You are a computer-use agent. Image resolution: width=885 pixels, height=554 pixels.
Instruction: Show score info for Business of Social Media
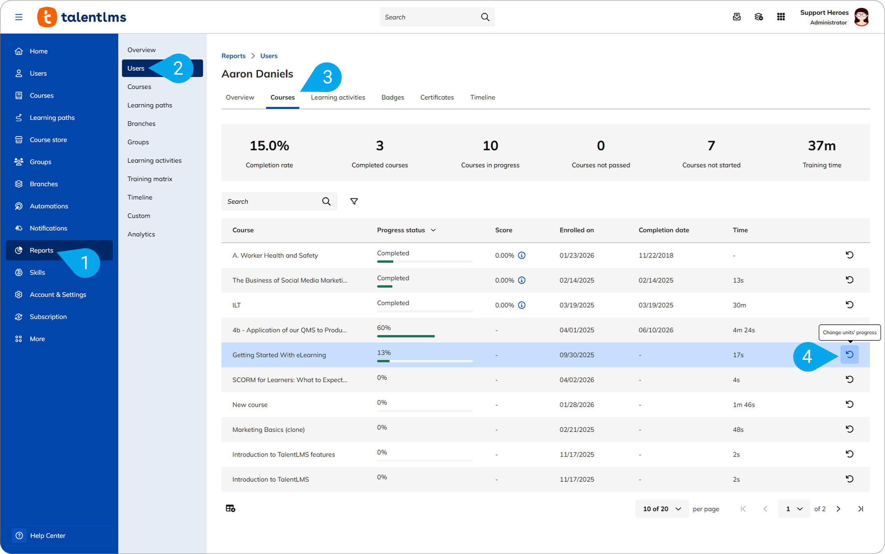coord(522,280)
